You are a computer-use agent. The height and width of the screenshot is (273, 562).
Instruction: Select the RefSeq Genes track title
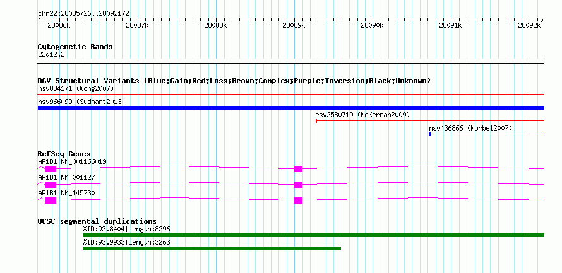[x=64, y=154]
